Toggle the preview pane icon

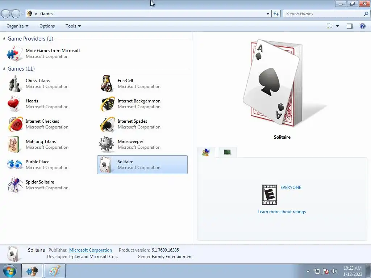(350, 26)
